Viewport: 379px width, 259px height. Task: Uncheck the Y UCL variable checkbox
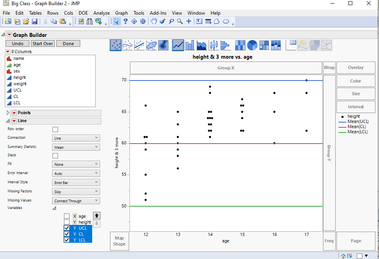[x=67, y=228]
